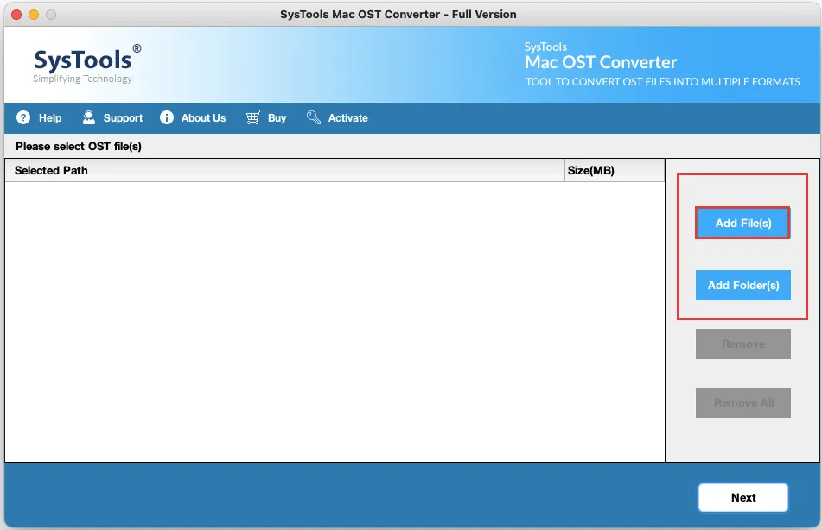The width and height of the screenshot is (822, 530).
Task: Click the SysTools logo in the banner
Action: [87, 65]
